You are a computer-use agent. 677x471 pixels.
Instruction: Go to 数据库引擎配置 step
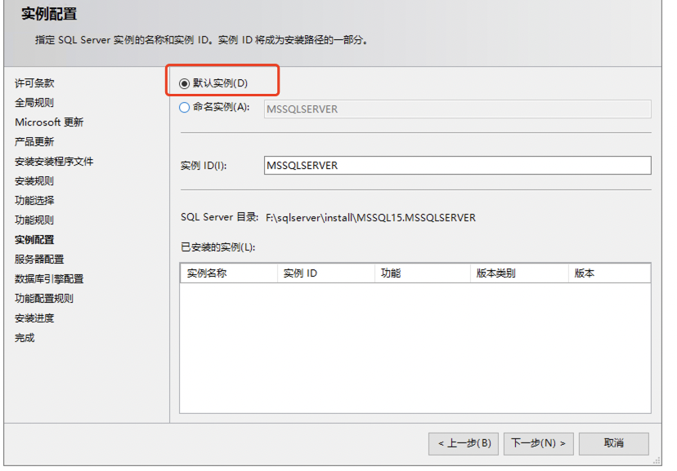(49, 279)
